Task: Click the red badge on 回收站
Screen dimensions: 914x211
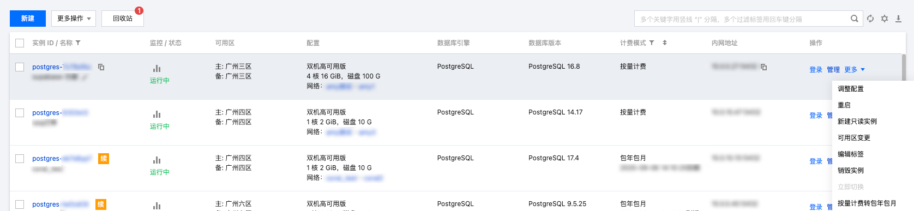Action: click(x=139, y=10)
